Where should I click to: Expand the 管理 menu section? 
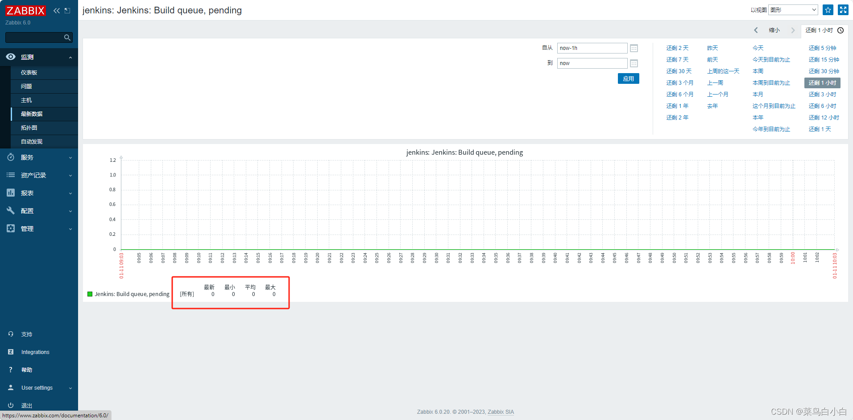(70, 229)
